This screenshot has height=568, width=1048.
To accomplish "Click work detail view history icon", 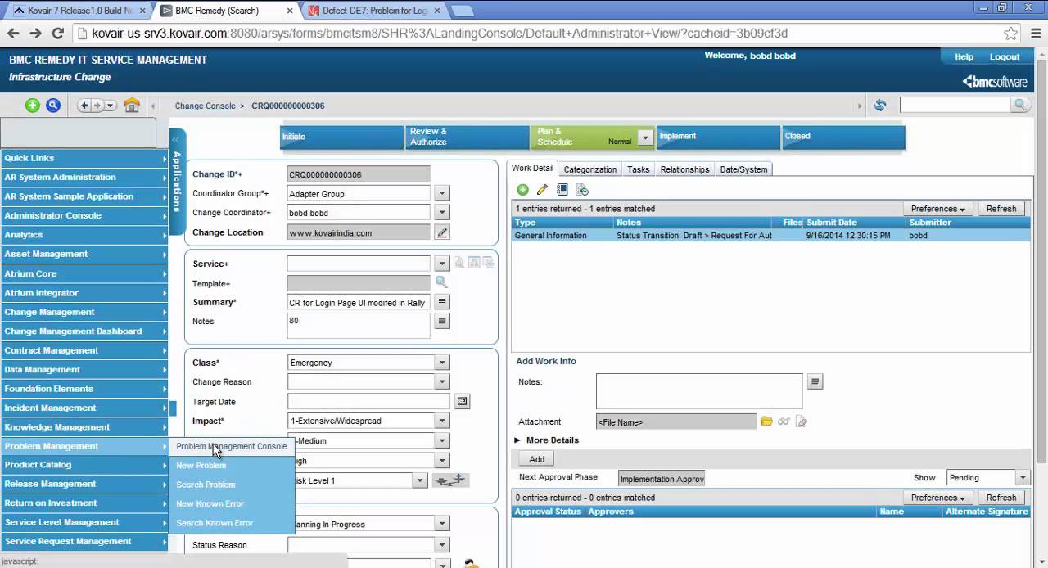I will (582, 190).
